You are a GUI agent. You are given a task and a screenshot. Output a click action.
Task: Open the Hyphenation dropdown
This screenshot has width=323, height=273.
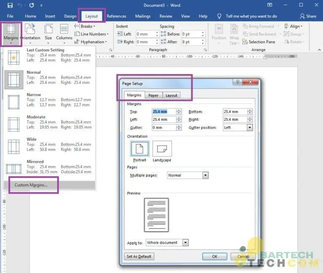coord(91,42)
